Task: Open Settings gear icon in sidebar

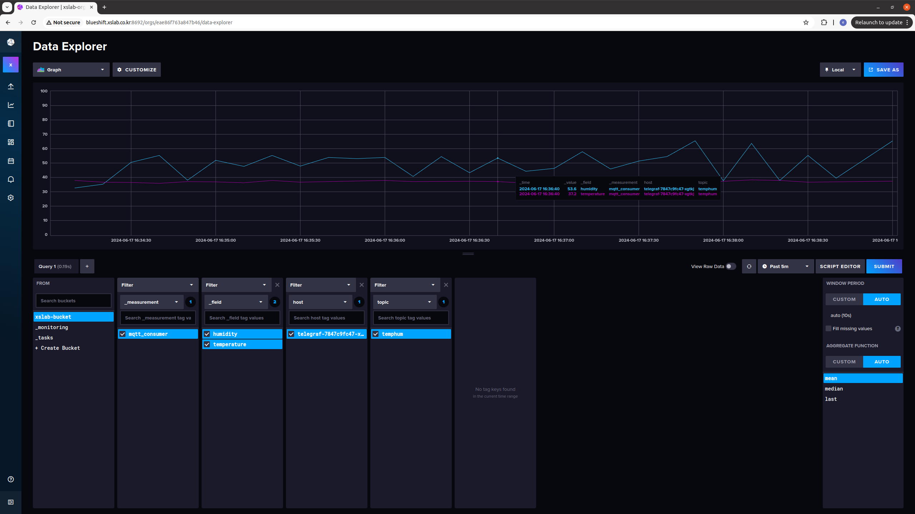Action: tap(11, 198)
